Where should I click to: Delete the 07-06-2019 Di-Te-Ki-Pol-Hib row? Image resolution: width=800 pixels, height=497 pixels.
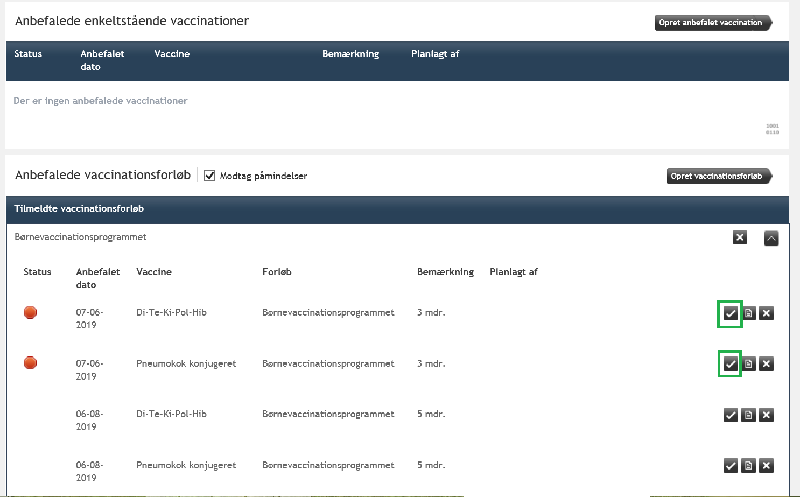(x=766, y=313)
